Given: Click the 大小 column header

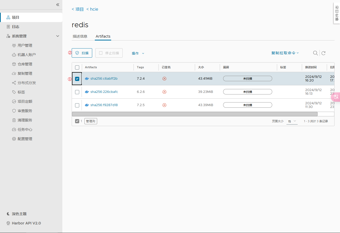Looking at the screenshot, I should click(201, 67).
